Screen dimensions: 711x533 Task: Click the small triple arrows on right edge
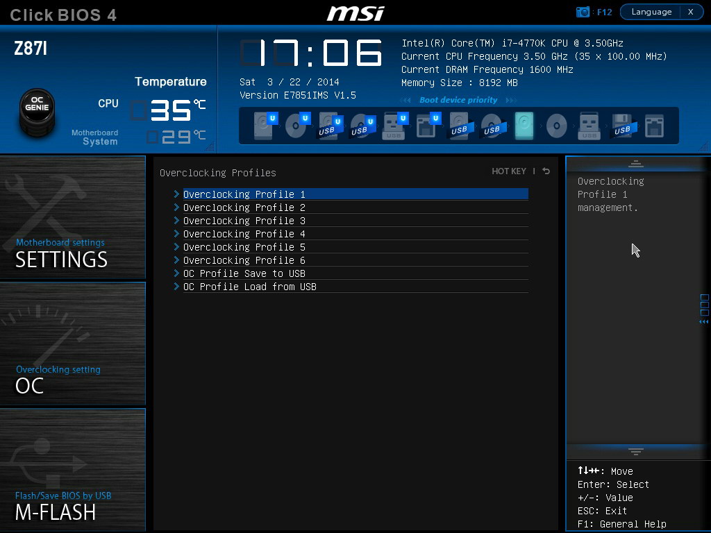704,322
